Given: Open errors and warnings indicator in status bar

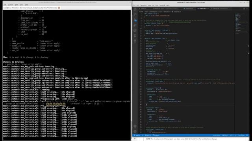Looking at the screenshot, I should point(148,135).
